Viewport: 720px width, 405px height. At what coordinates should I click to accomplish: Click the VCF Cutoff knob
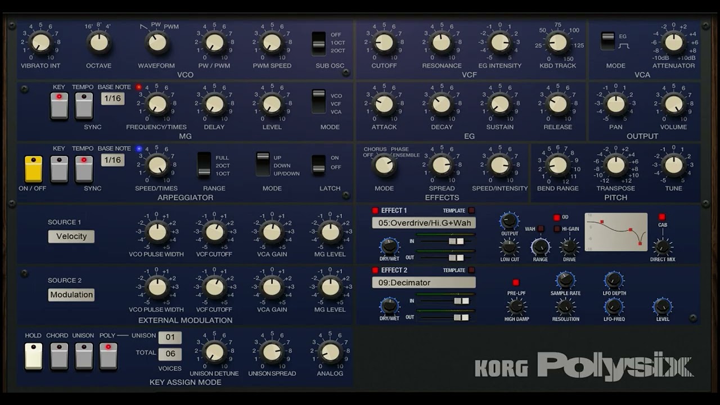[x=384, y=42]
